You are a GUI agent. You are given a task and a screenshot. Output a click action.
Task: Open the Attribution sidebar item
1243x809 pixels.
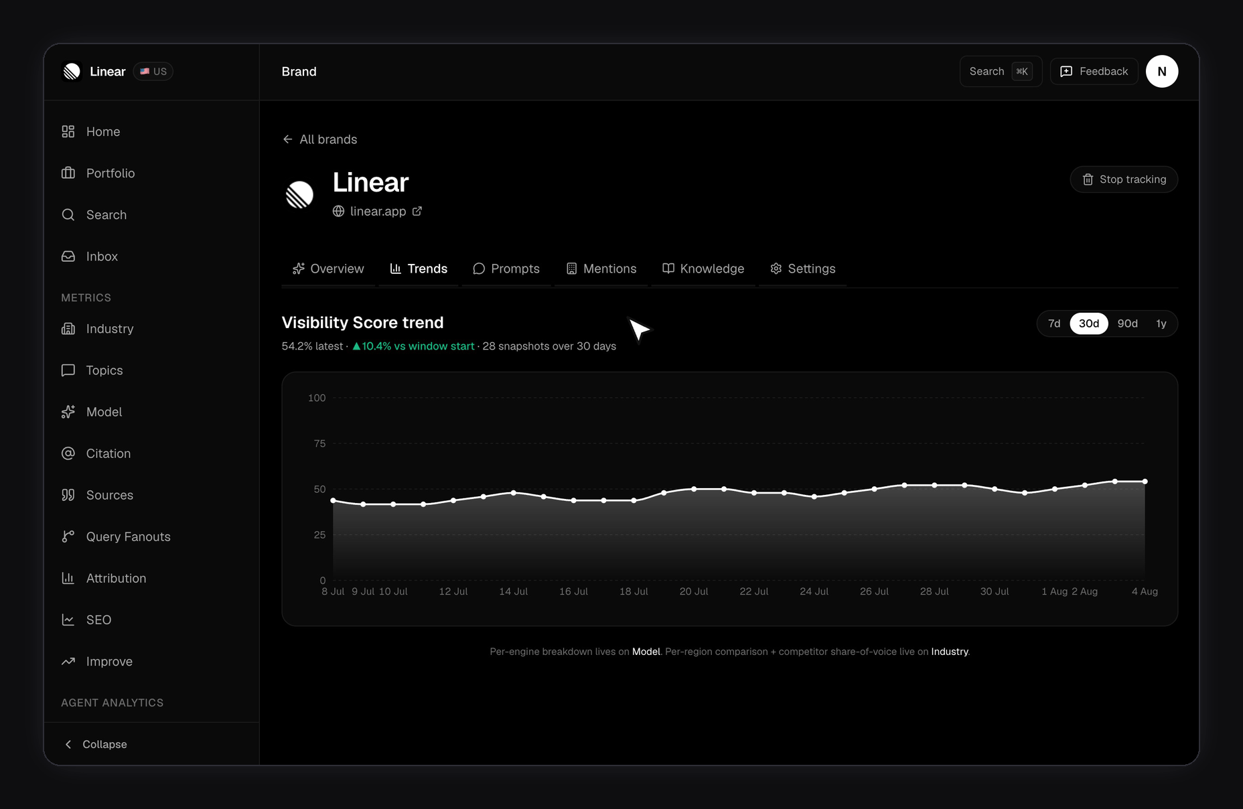(151, 578)
